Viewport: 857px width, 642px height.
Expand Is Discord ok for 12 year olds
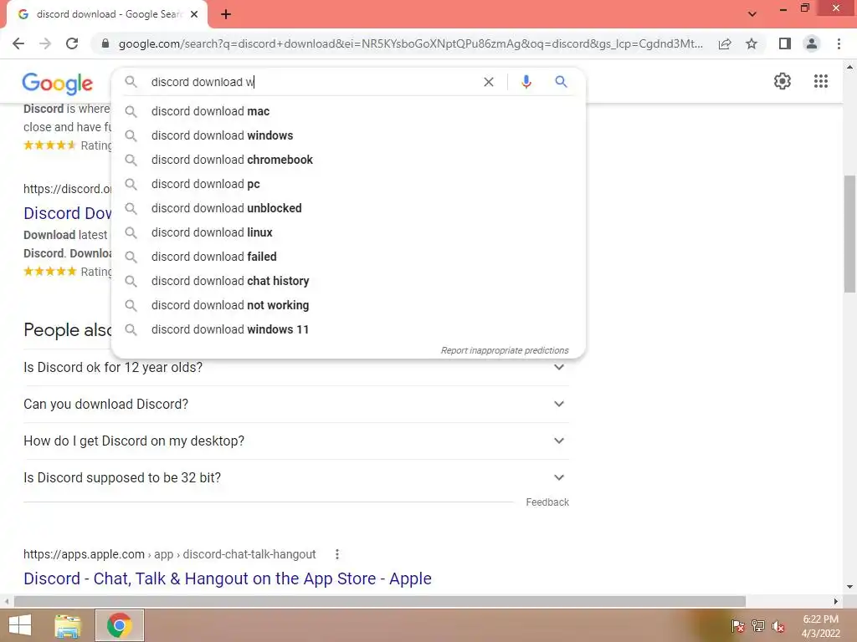295,368
